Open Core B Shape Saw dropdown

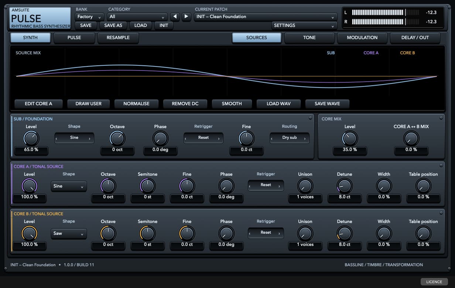[69, 233]
